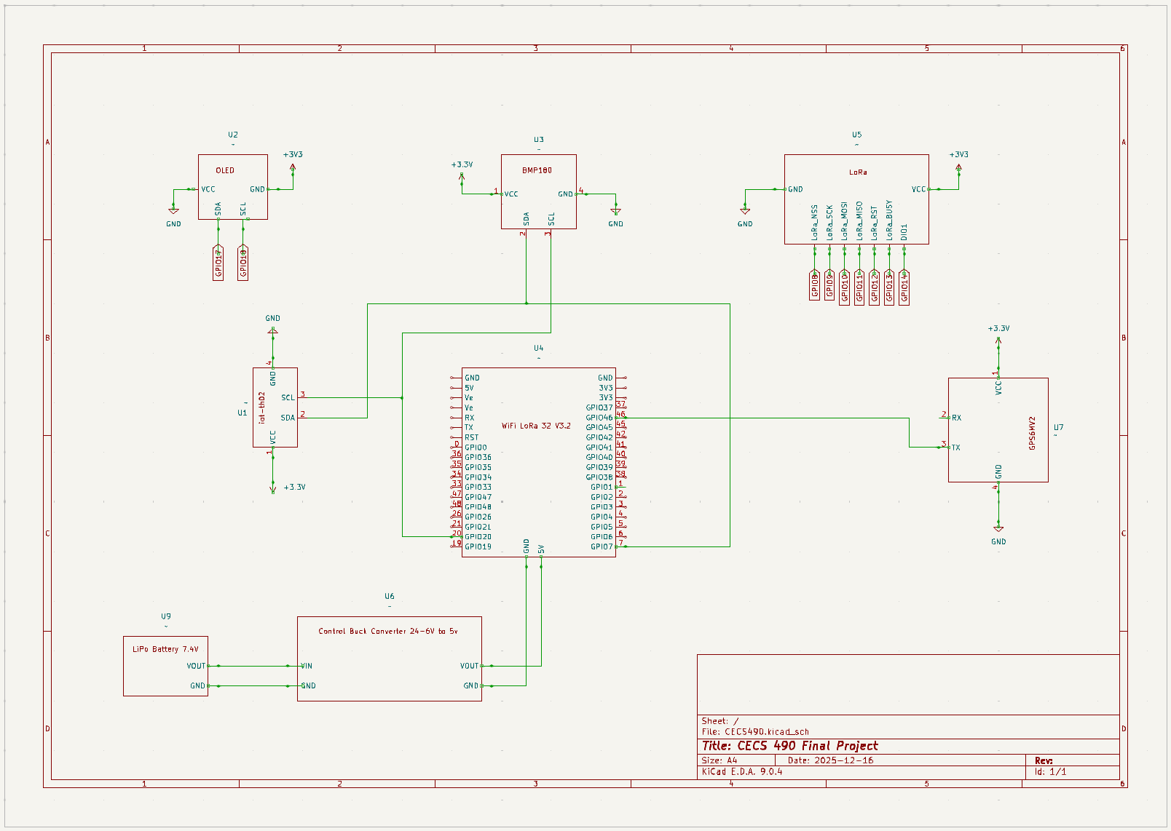Select the GPIO12 global label
Image resolution: width=1171 pixels, height=831 pixels.
coord(875,287)
